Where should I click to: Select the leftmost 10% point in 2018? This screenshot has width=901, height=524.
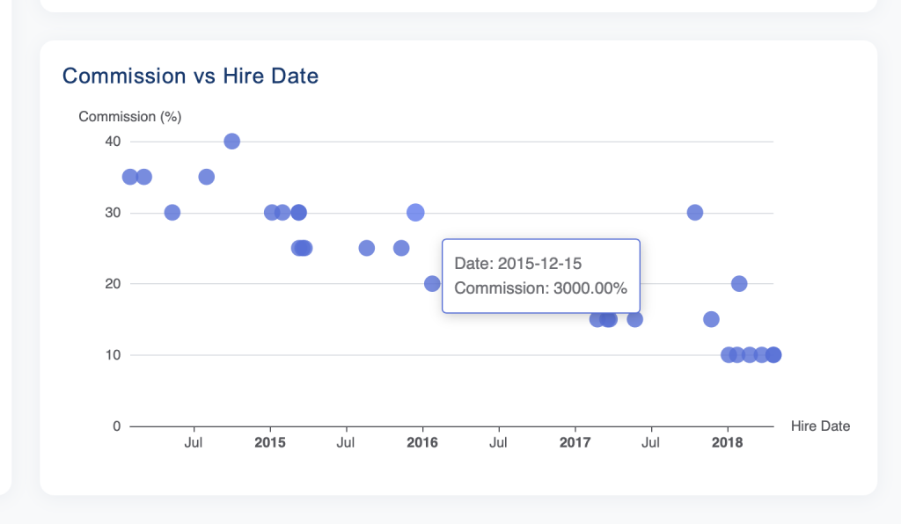(x=729, y=355)
